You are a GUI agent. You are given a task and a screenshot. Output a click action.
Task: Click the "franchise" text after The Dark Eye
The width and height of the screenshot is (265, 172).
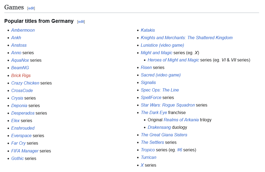click(177, 113)
